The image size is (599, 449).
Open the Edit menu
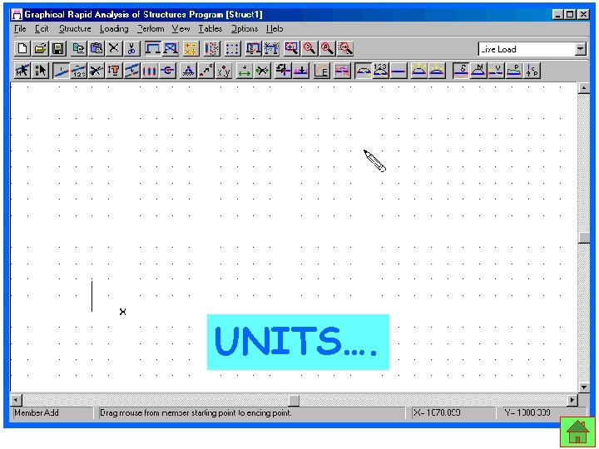pyautogui.click(x=42, y=28)
